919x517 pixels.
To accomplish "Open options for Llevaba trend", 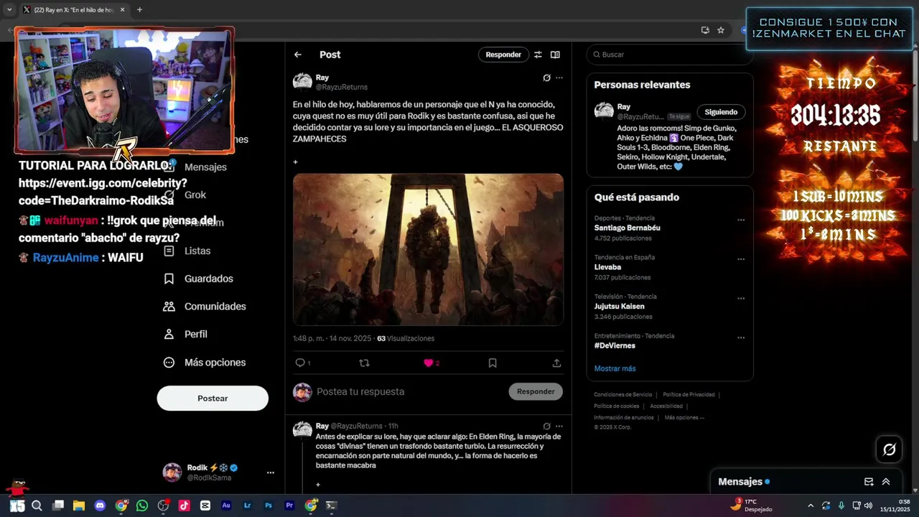I will [x=741, y=259].
